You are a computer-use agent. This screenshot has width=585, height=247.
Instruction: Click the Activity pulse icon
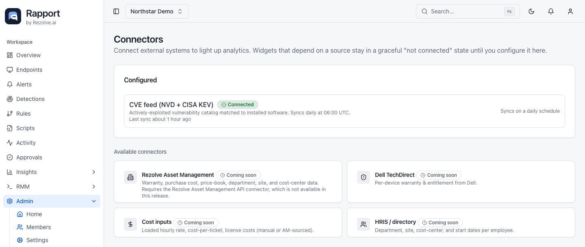pos(10,143)
